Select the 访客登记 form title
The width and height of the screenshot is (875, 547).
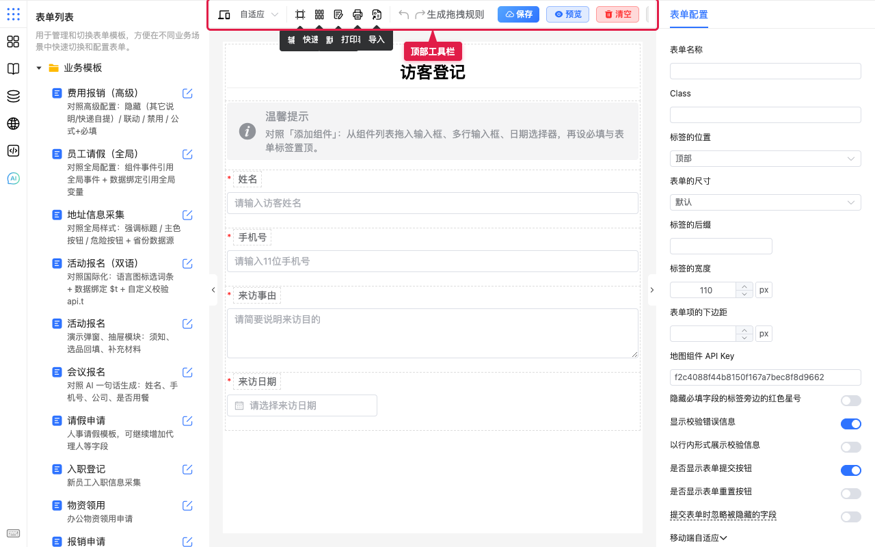[x=433, y=72]
